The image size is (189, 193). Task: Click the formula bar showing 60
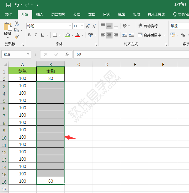click(x=131, y=54)
